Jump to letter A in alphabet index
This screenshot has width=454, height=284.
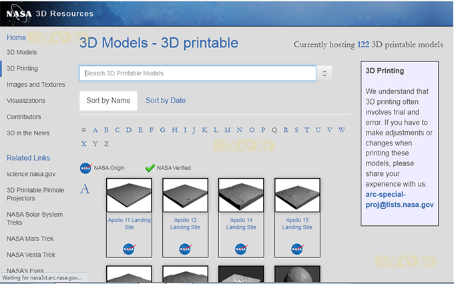click(x=95, y=130)
